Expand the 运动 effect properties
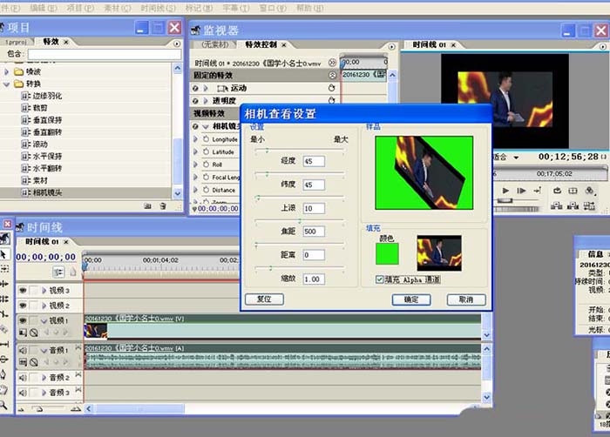Screen dimensions: 610x437 (x=207, y=88)
